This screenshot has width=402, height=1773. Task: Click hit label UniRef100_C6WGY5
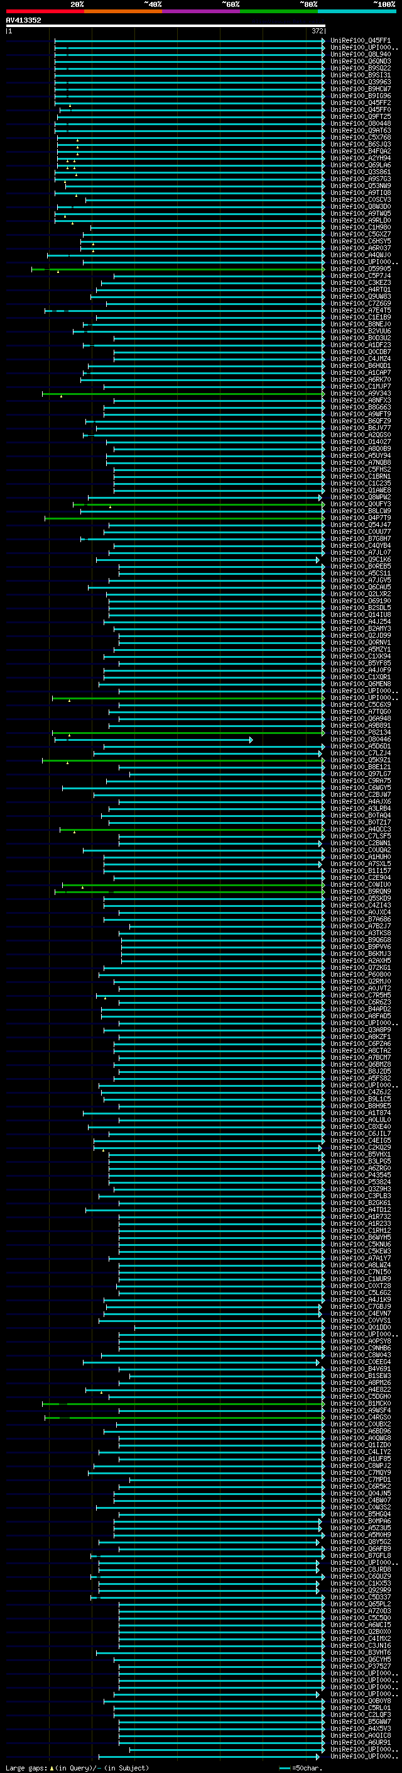coord(361,787)
